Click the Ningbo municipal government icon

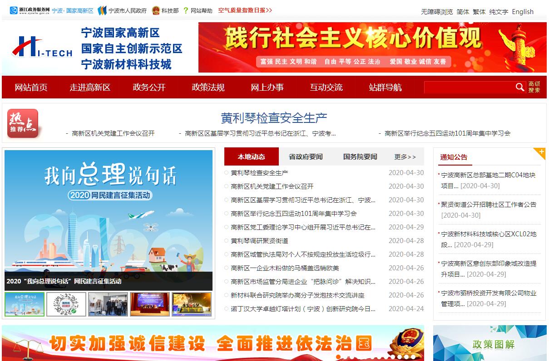click(x=102, y=10)
